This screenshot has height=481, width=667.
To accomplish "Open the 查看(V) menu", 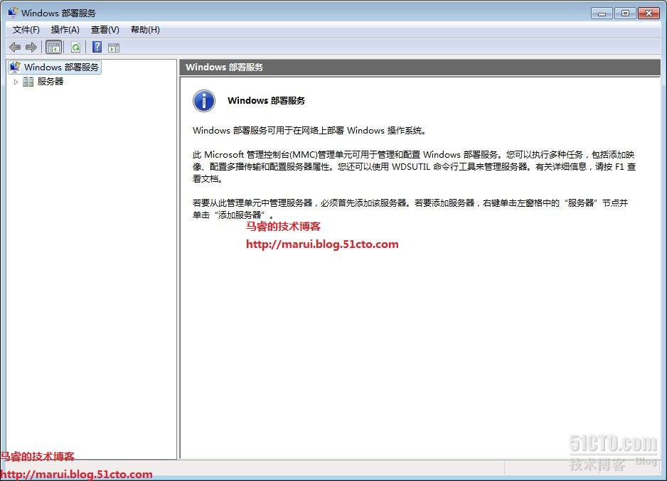I will pyautogui.click(x=105, y=30).
